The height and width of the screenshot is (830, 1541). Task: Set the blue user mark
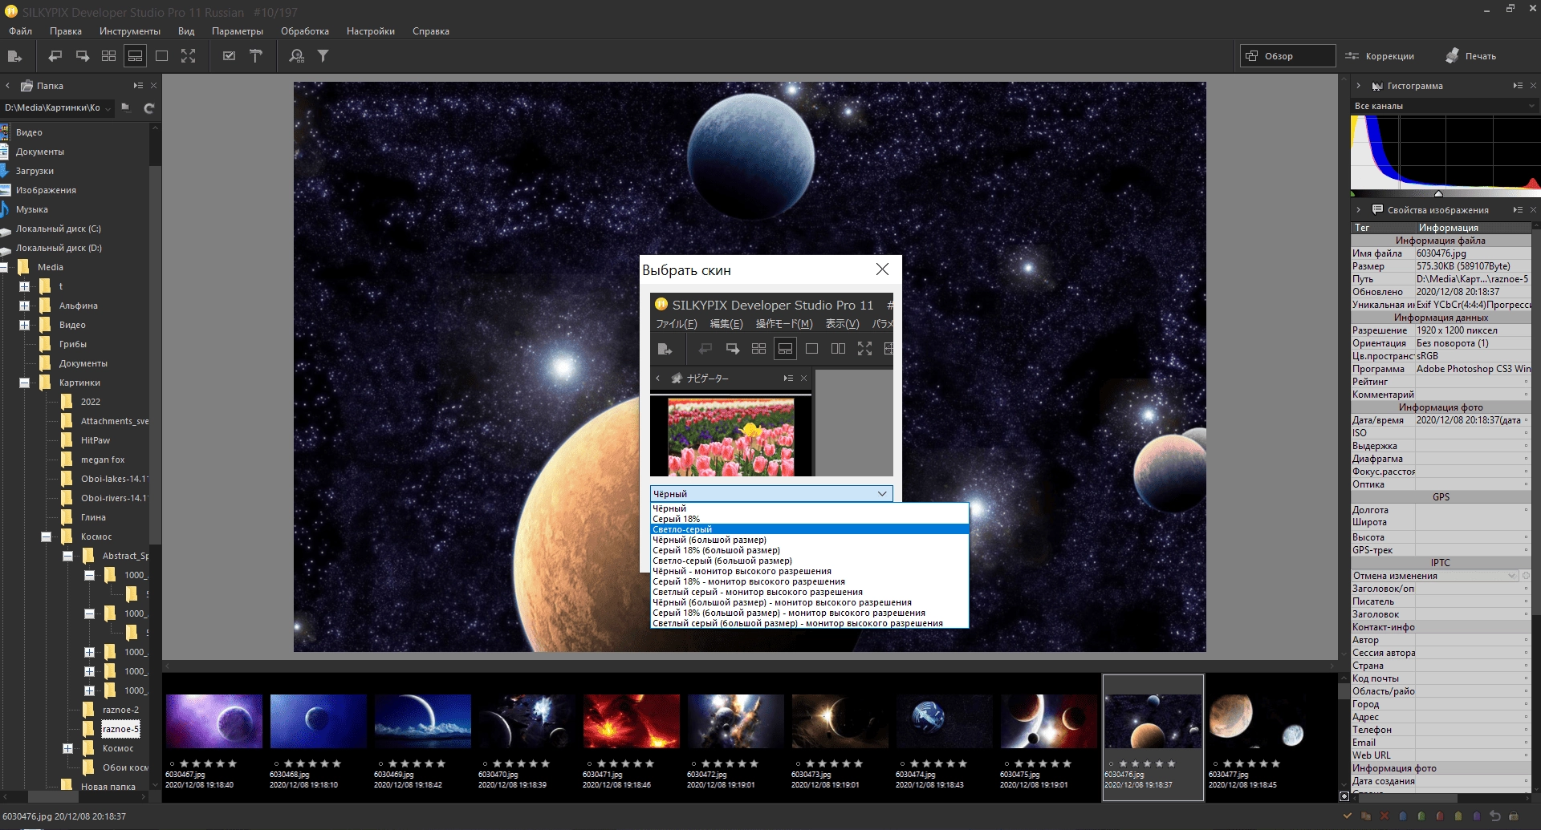tap(1403, 816)
